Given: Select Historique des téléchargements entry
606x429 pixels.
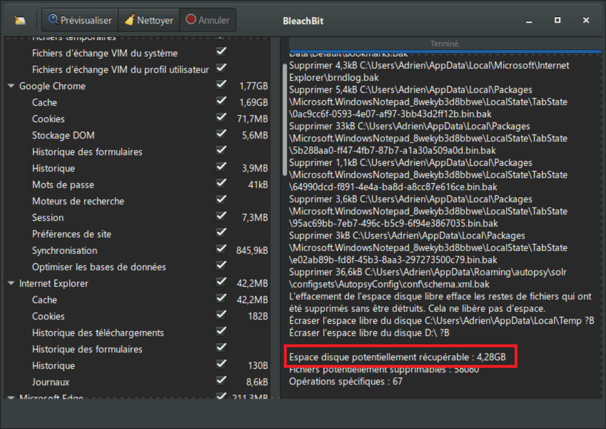Looking at the screenshot, I should tap(98, 333).
